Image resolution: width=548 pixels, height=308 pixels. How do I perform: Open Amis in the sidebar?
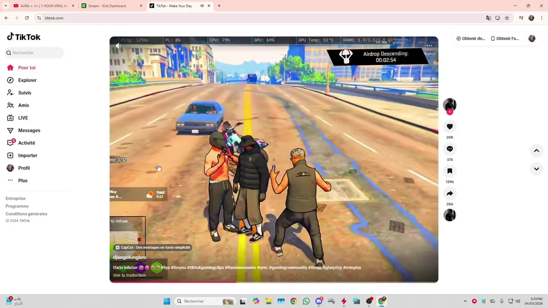(24, 105)
